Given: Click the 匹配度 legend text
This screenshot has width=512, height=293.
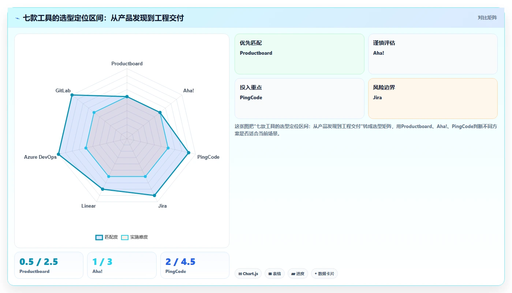Looking at the screenshot, I should click(111, 237).
